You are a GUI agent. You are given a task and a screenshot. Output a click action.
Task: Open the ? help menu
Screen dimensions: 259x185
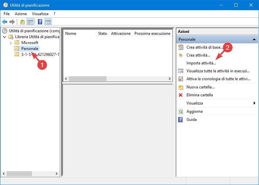54,14
